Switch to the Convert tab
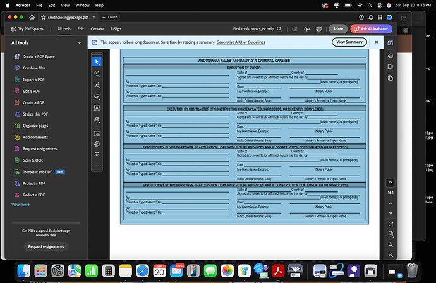Viewport: 436px width, 283px height. point(97,29)
